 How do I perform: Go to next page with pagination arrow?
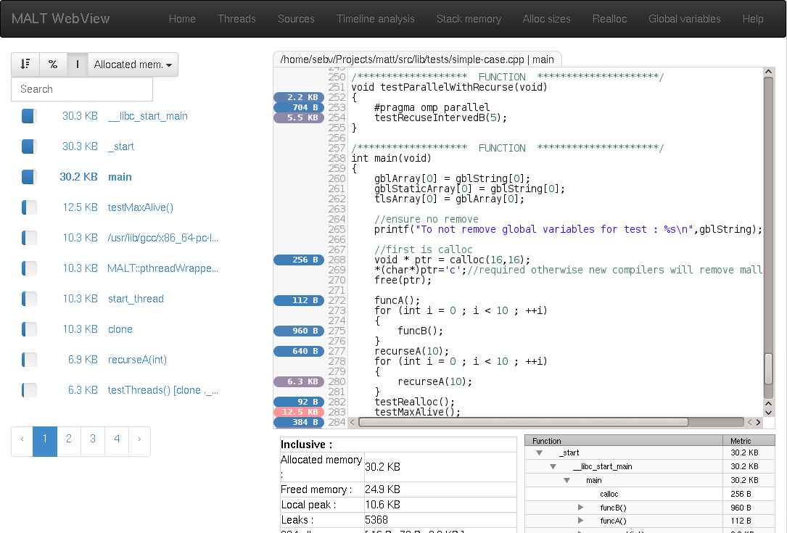139,439
